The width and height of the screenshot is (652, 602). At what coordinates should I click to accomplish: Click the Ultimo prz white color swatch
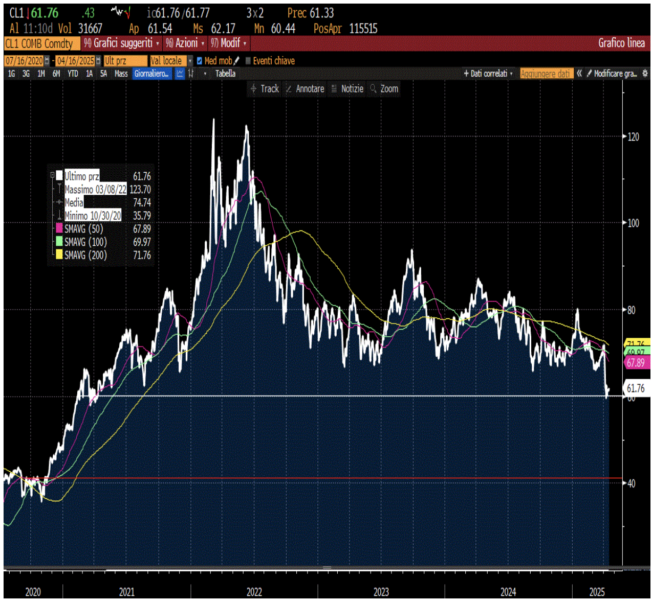[59, 176]
